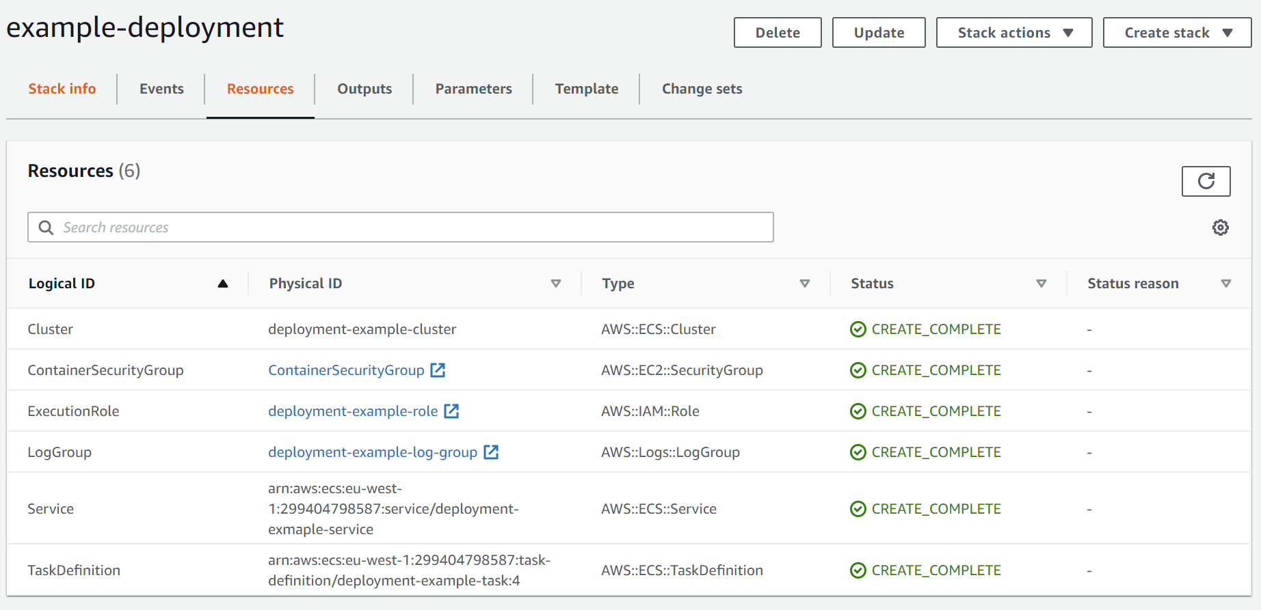
Task: Open the Create stack dropdown
Action: [1176, 33]
